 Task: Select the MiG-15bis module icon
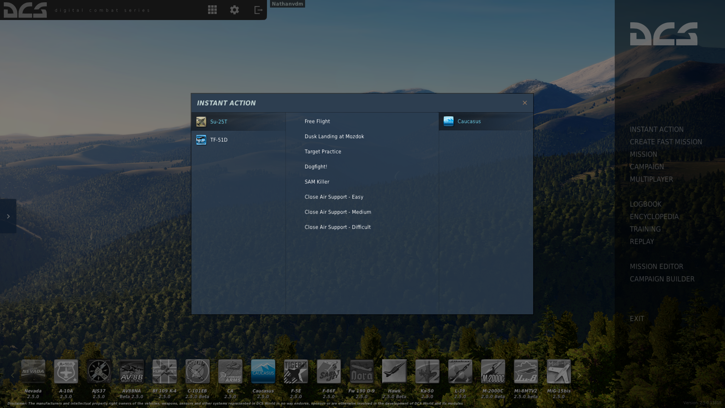(x=559, y=371)
